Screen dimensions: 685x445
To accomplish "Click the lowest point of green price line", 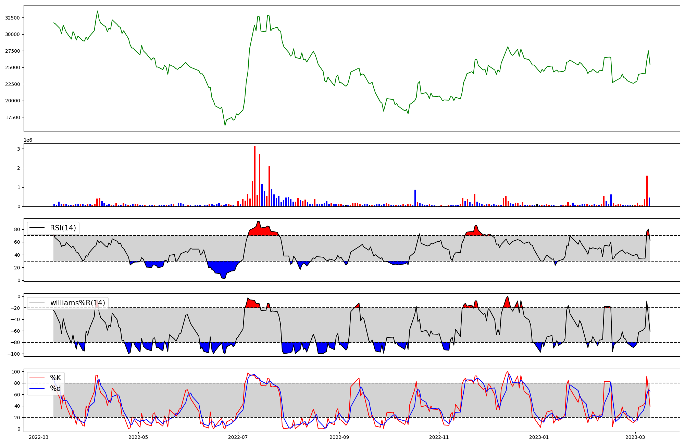I will tap(225, 125).
